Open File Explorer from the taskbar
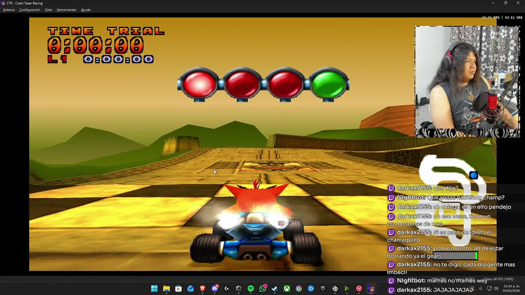This screenshot has height=295, width=525. pos(166,289)
